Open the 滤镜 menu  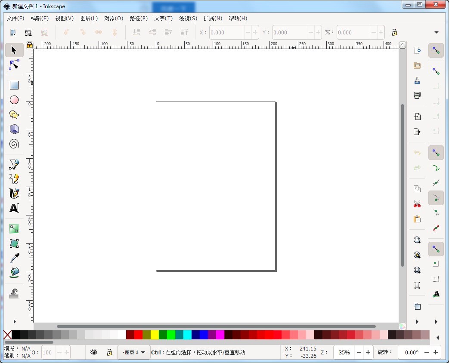tap(188, 18)
